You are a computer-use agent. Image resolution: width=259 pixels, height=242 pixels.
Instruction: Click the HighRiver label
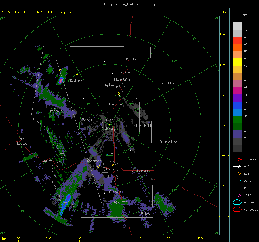119,202
